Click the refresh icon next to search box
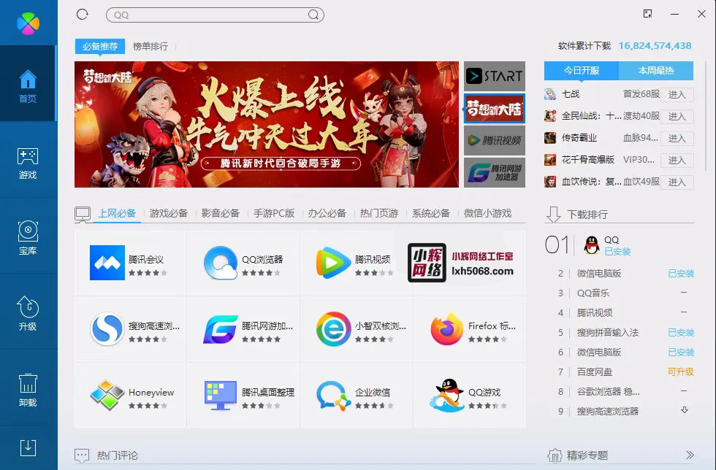716x470 pixels. 83,15
